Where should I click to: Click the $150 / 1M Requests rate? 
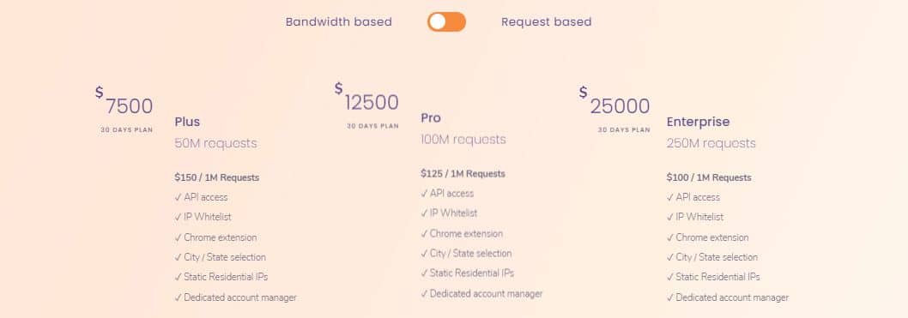click(216, 177)
